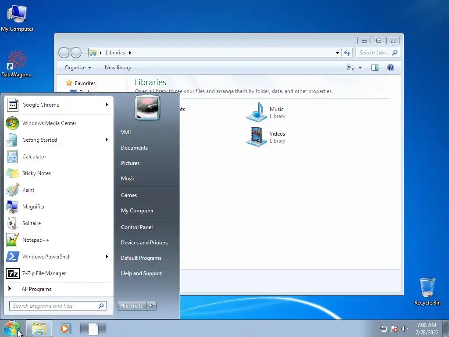Click the Hibernate button
This screenshot has height=337, width=449.
tap(132, 306)
